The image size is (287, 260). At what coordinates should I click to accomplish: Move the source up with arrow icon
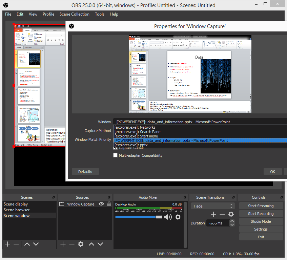91,244
